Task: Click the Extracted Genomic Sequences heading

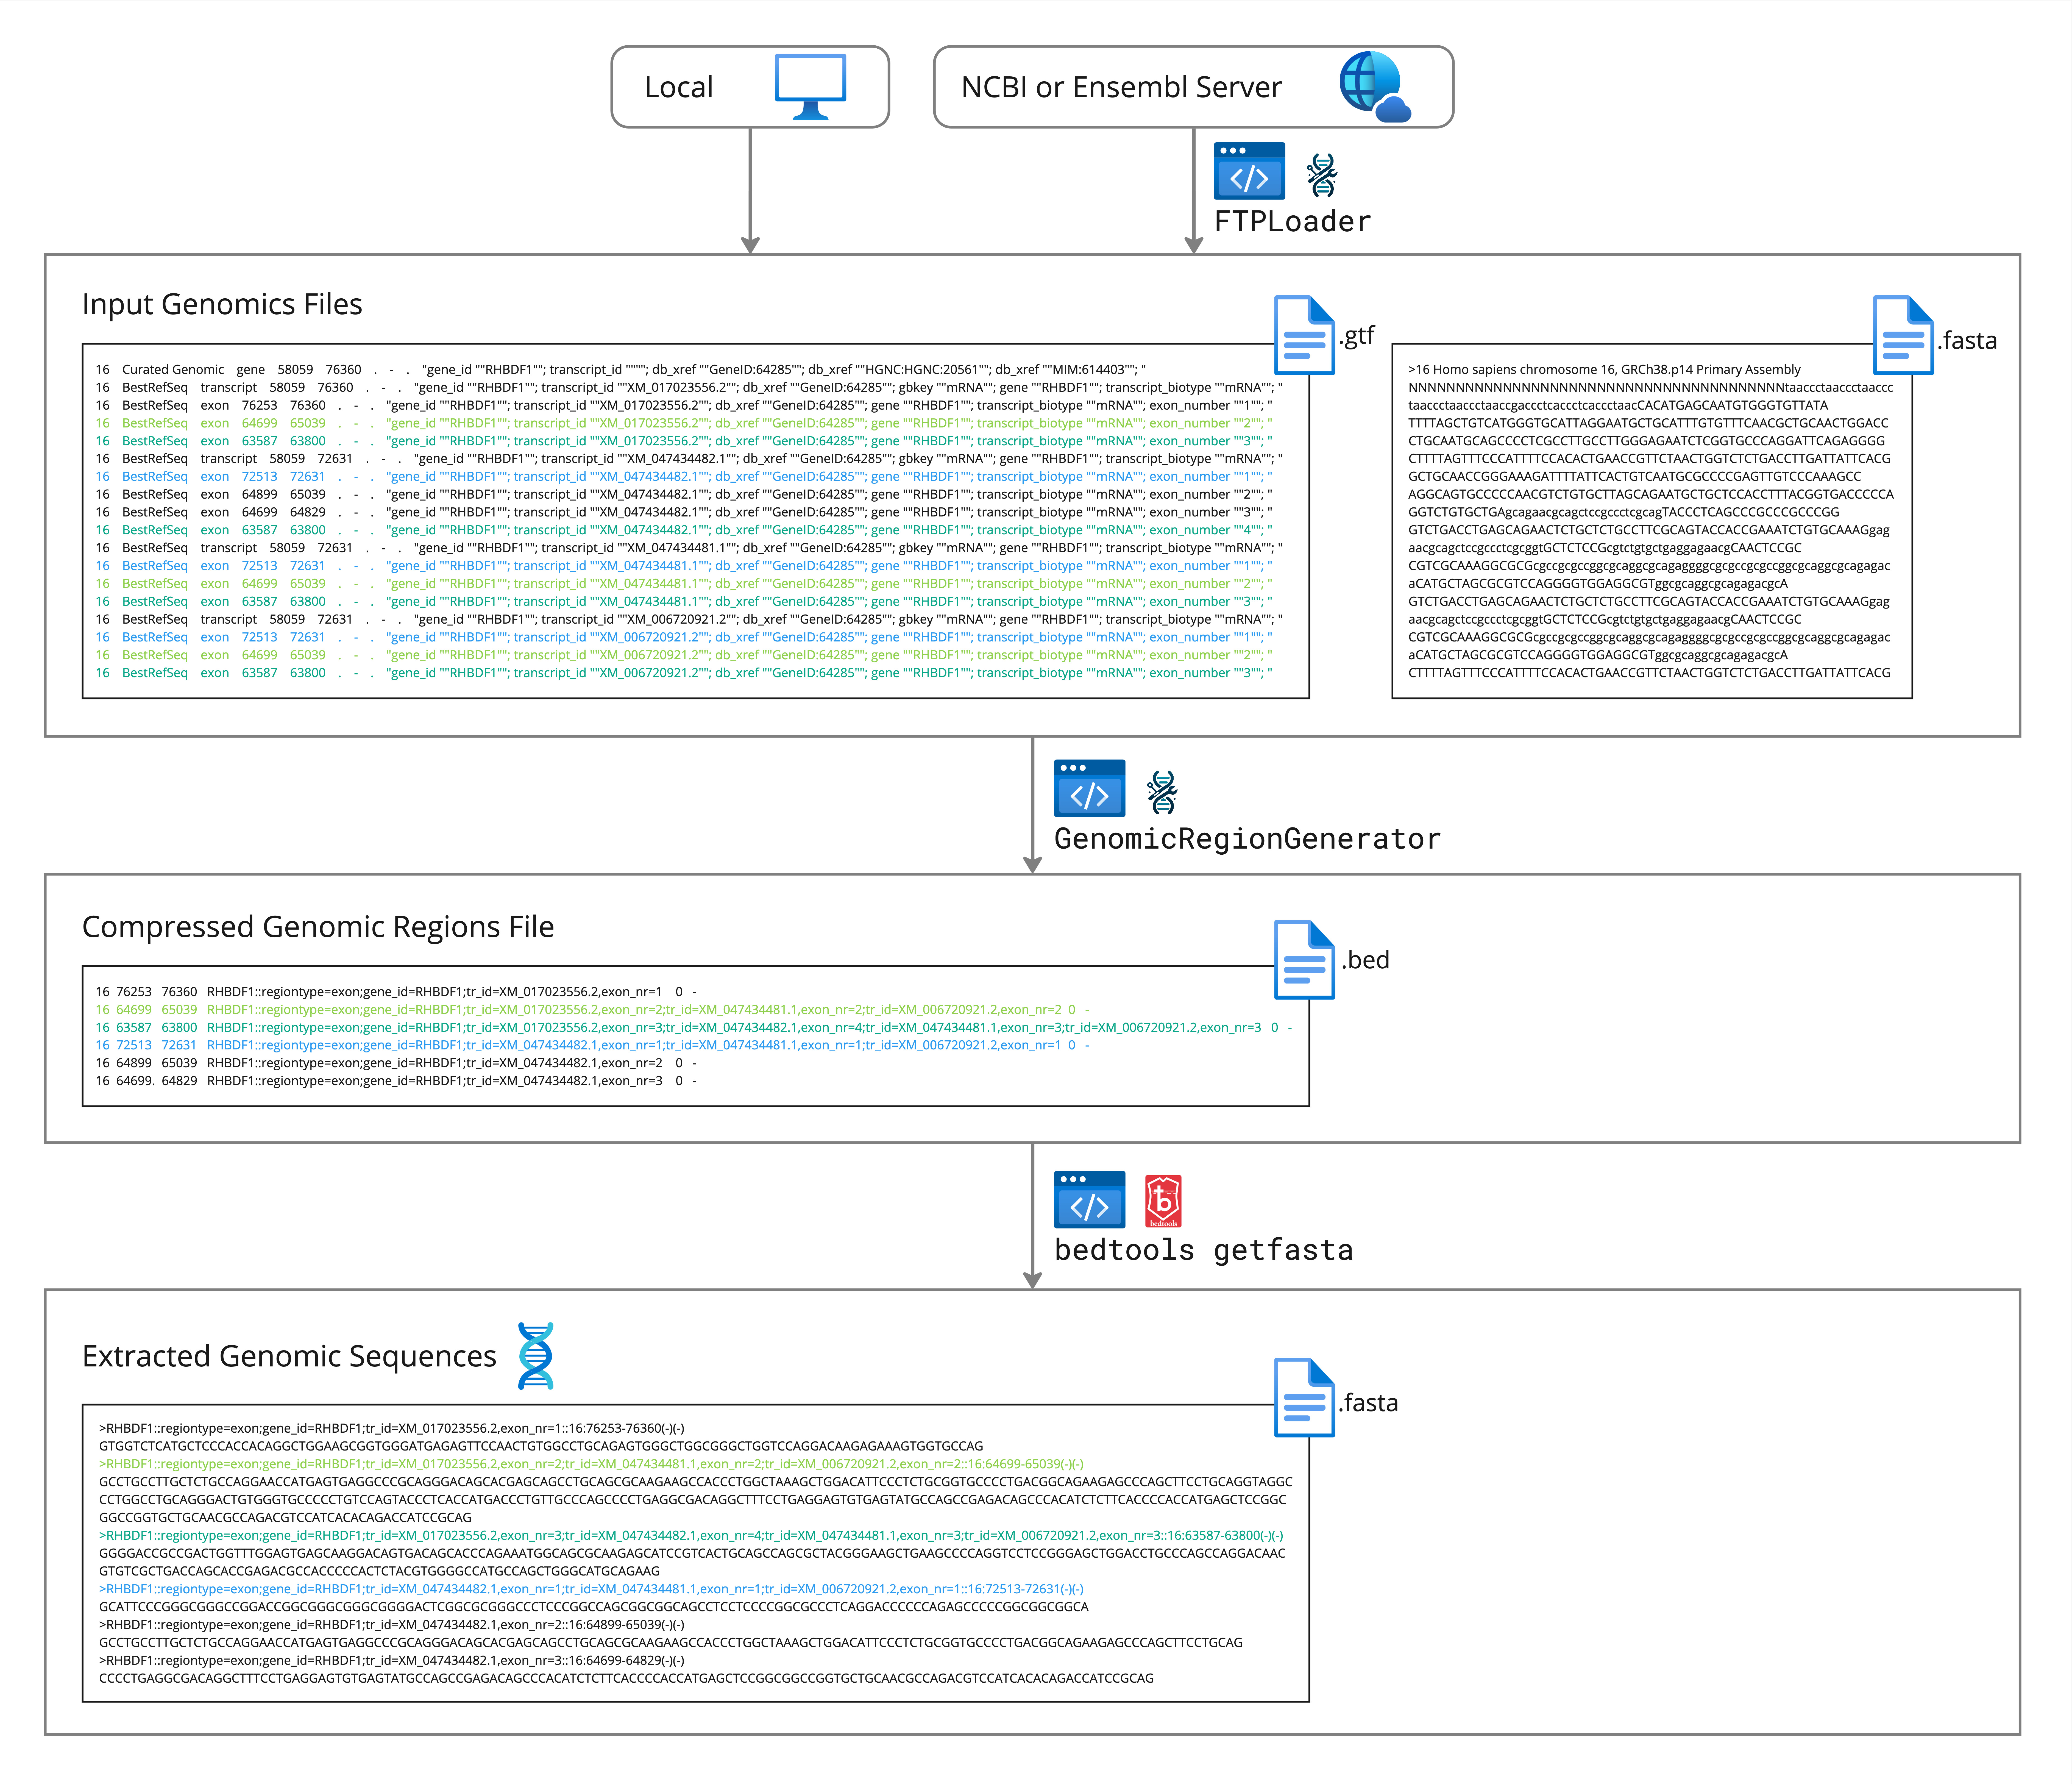Action: pos(289,1356)
